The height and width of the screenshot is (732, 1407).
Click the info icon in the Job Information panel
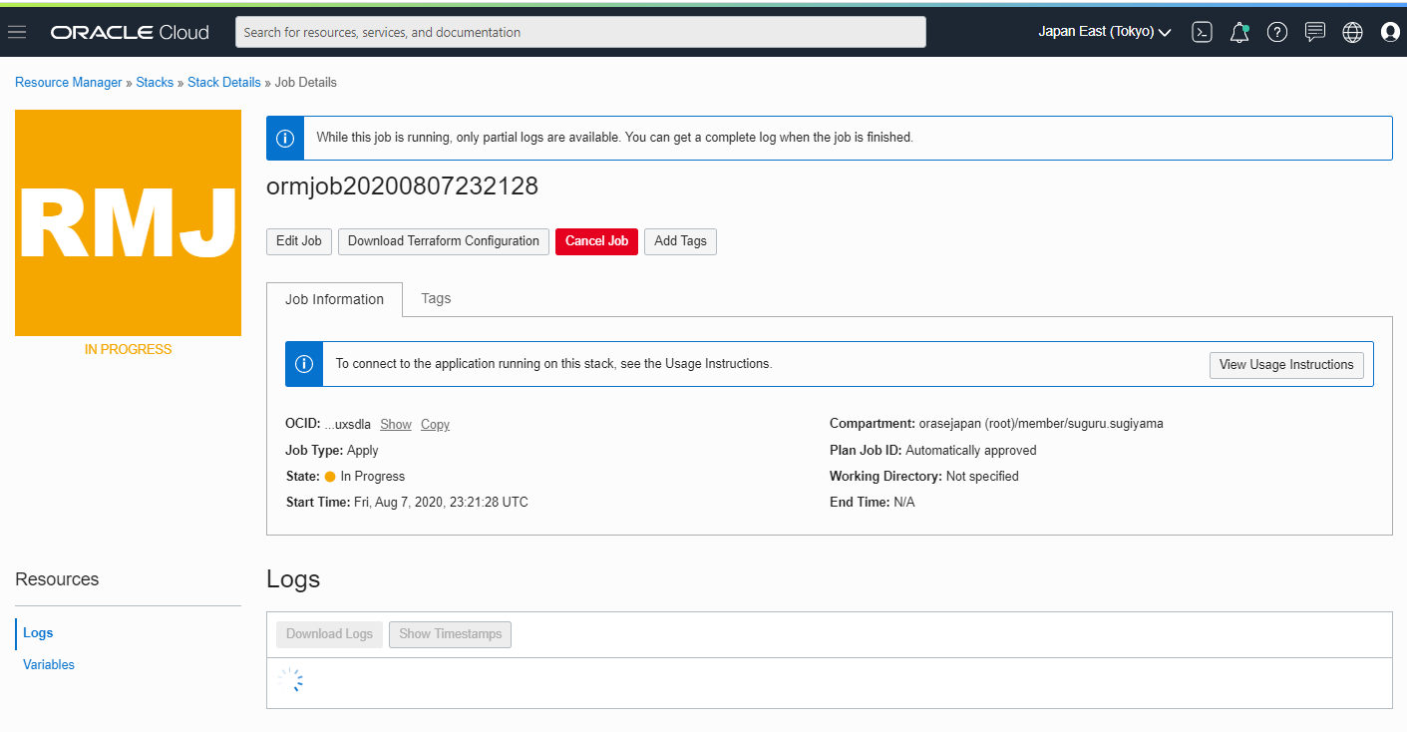coord(303,363)
